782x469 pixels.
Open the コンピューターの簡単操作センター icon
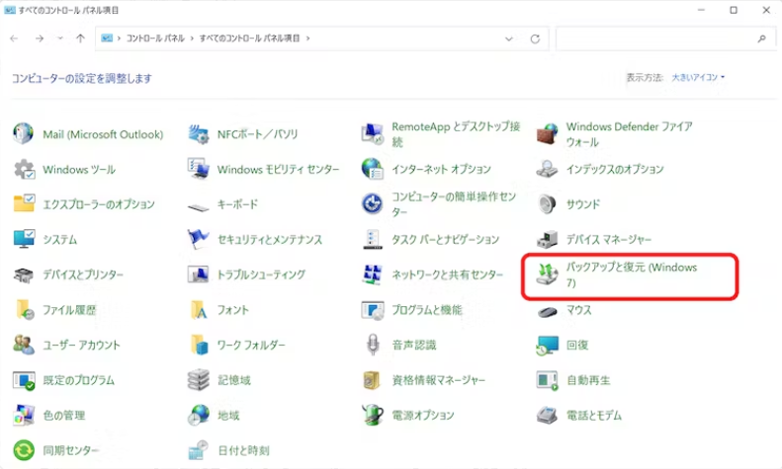pos(372,204)
